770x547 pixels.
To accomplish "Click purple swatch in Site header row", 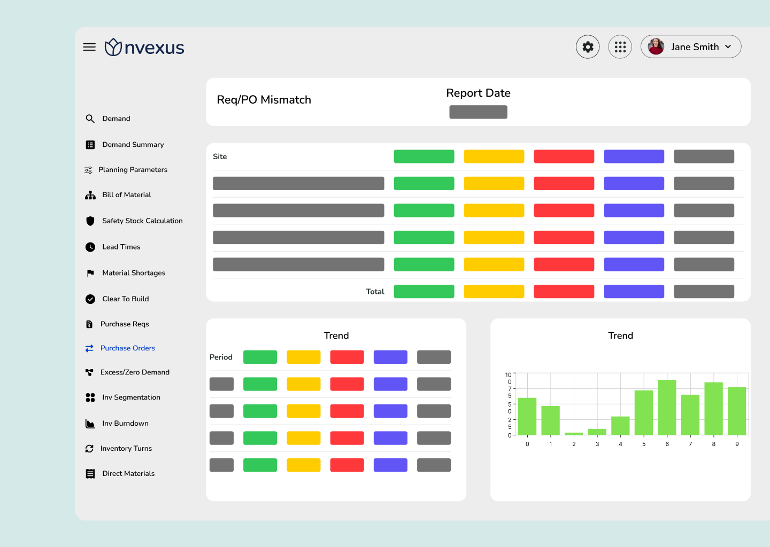I will [x=634, y=157].
